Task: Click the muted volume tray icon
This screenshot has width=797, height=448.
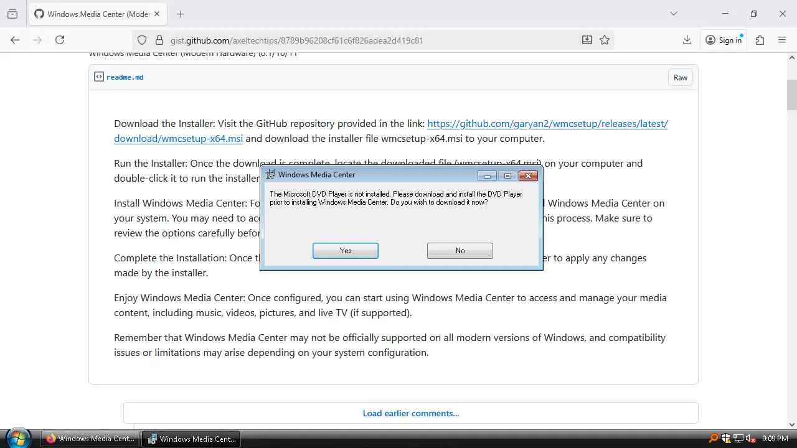Action: click(x=751, y=439)
